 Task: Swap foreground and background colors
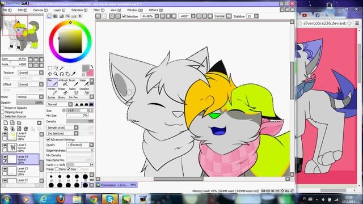pyautogui.click(x=92, y=67)
